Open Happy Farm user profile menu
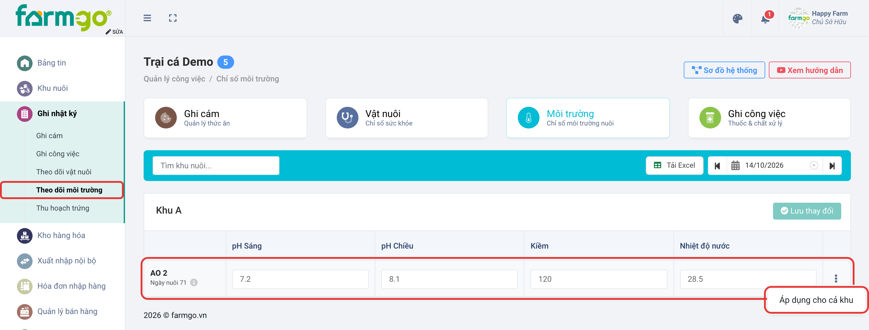Viewport: 869px width, 330px height. 818,18
